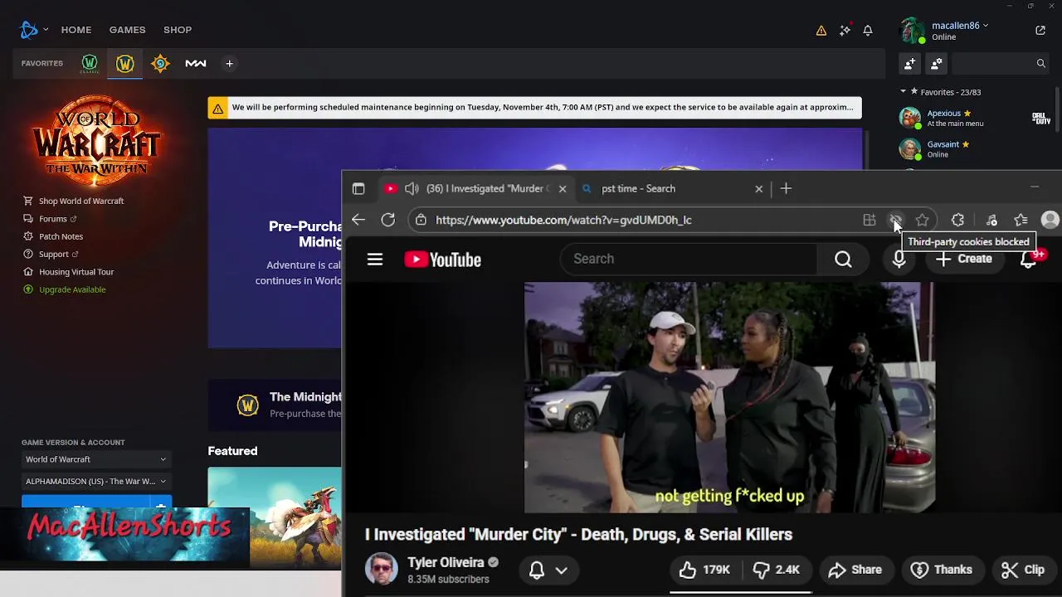Screen dimensions: 1062x597
Task: Open YouTube hamburger guide menu
Action: (375, 260)
